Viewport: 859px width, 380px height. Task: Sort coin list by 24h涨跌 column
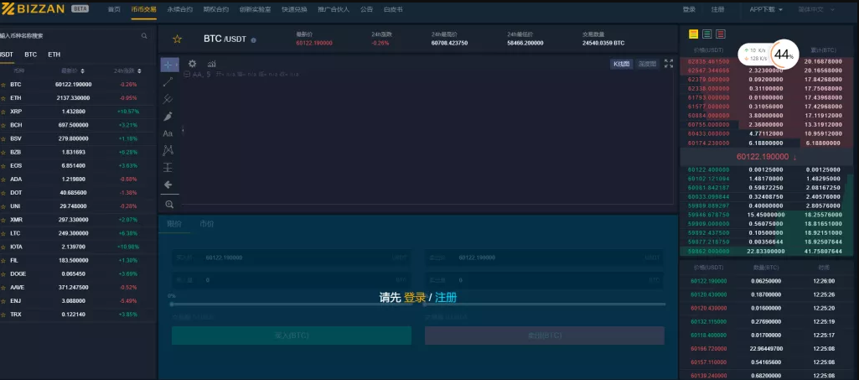click(x=127, y=70)
